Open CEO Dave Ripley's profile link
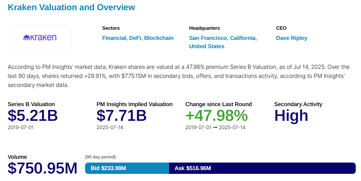Screen dimensions: 361x181 click(292, 38)
